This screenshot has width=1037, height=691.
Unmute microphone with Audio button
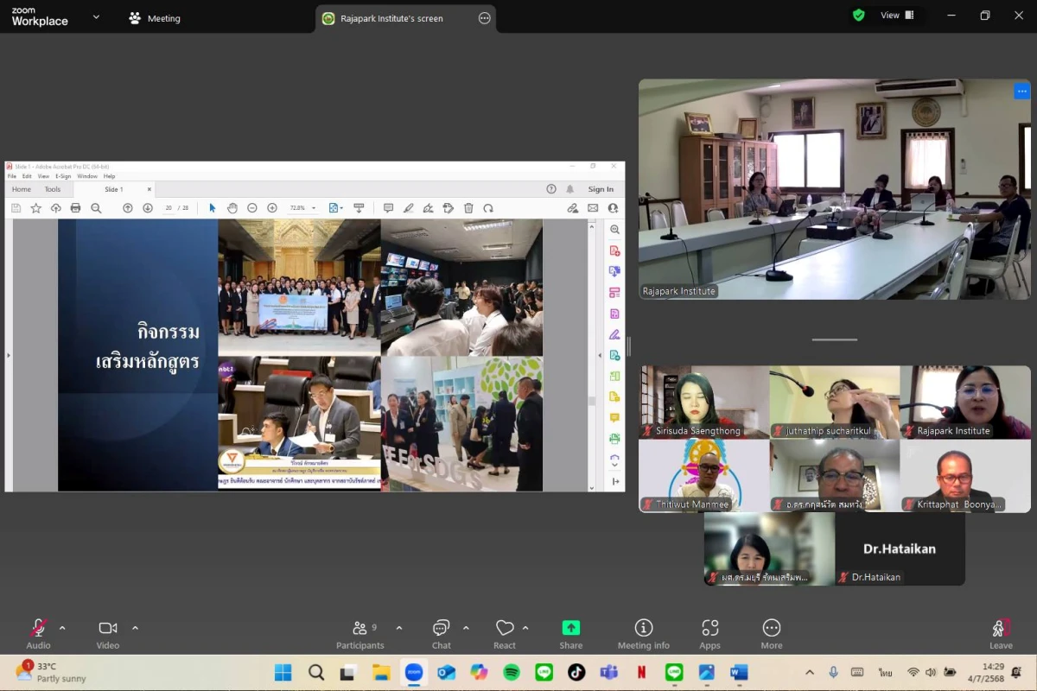pos(38,634)
